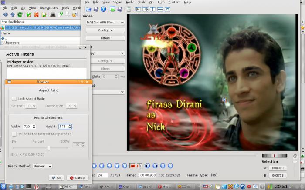Click OK in Resize dialog
The height and width of the screenshot is (190, 305).
coord(57,177)
